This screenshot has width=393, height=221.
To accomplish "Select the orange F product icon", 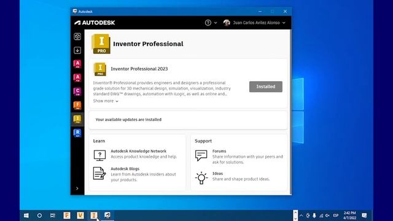I will click(x=77, y=105).
